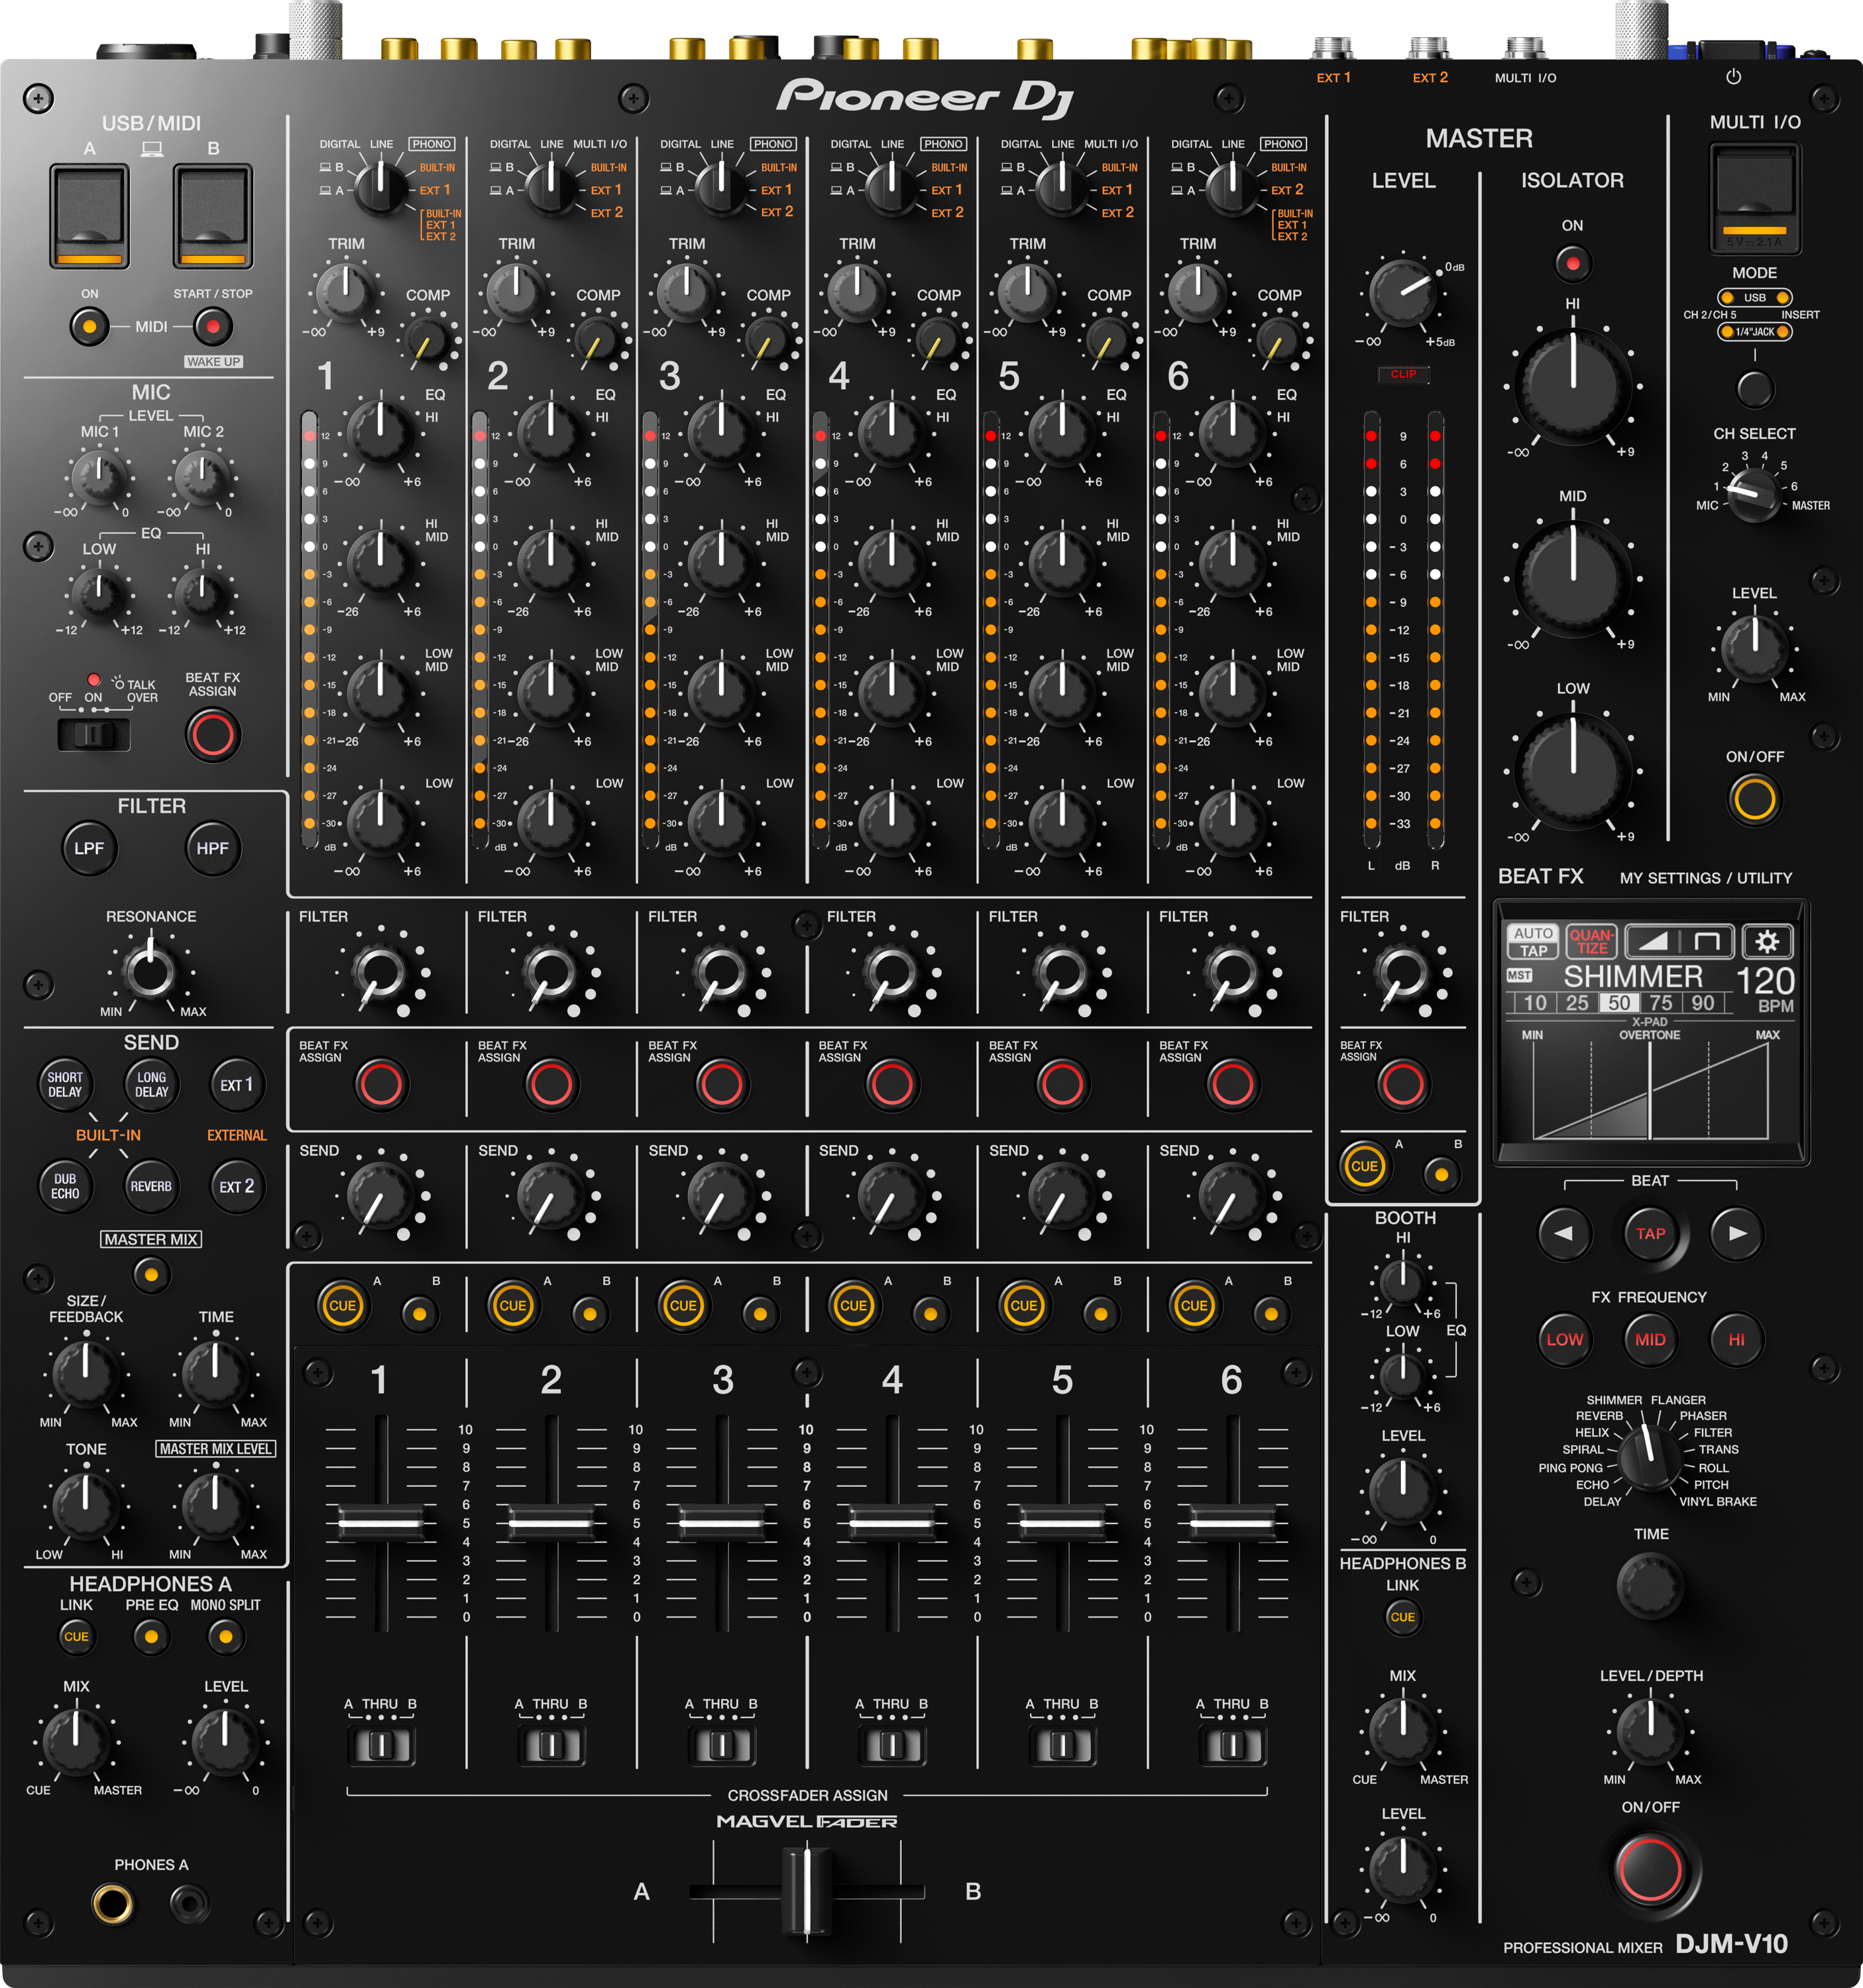The height and width of the screenshot is (1988, 1863).
Task: Select the 50 X-PAD beat value on the display
Action: (1619, 1002)
